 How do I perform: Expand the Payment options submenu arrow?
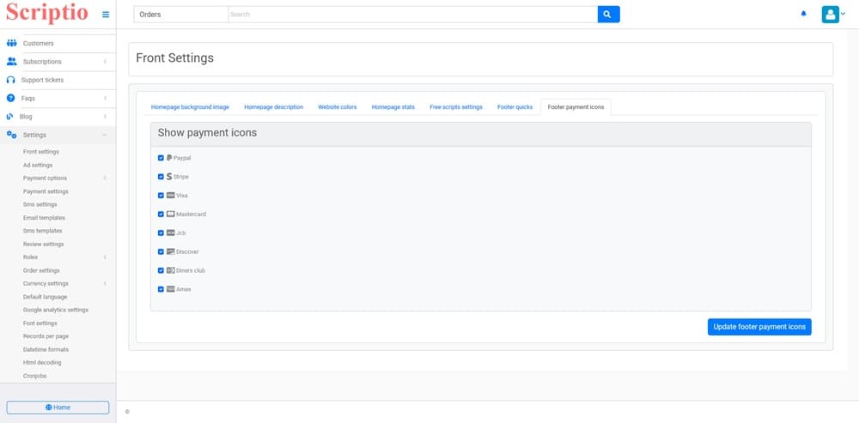click(x=105, y=178)
